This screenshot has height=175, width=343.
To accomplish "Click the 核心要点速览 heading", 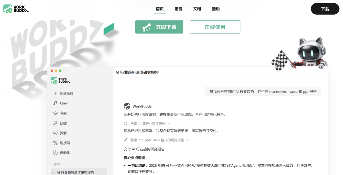I will pos(135,158).
